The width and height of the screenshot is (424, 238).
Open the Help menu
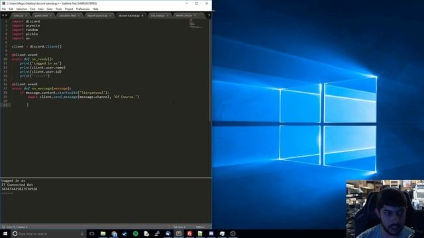click(95, 9)
